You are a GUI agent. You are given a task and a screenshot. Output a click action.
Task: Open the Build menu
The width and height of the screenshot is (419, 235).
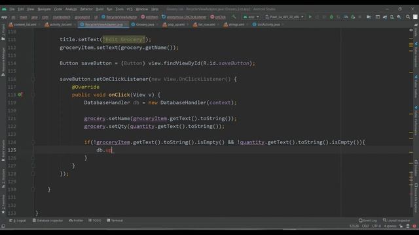(100, 9)
